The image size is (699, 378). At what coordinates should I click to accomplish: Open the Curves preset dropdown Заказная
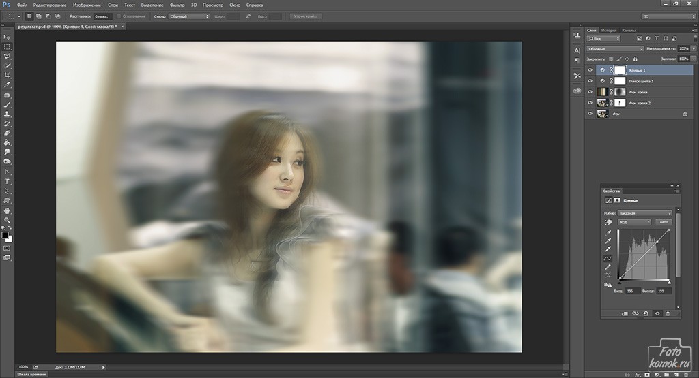click(x=644, y=213)
